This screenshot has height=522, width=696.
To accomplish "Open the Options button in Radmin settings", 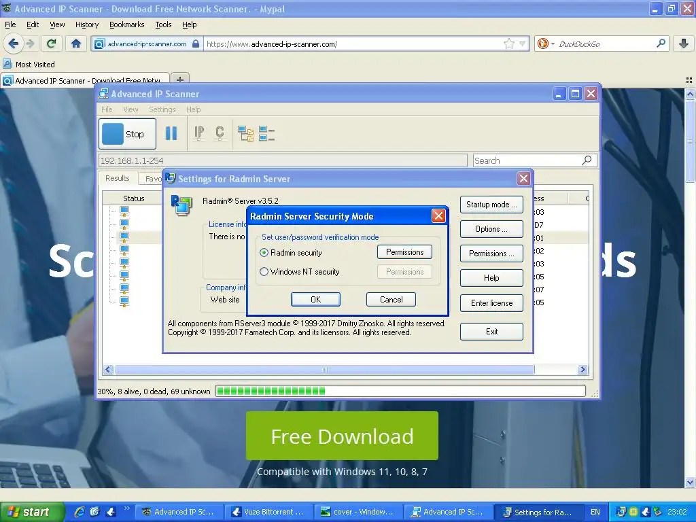I will click(x=491, y=229).
